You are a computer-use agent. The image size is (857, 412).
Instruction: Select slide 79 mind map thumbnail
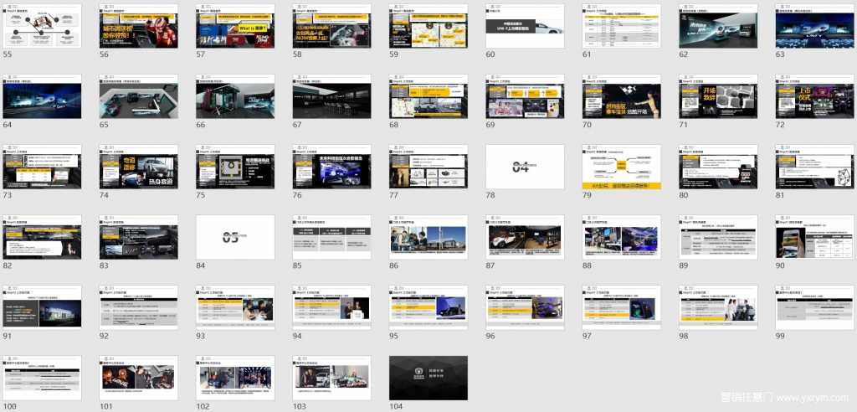pos(621,166)
